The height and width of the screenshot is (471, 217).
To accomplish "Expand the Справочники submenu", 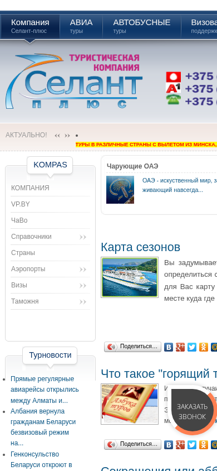I will [83, 237].
